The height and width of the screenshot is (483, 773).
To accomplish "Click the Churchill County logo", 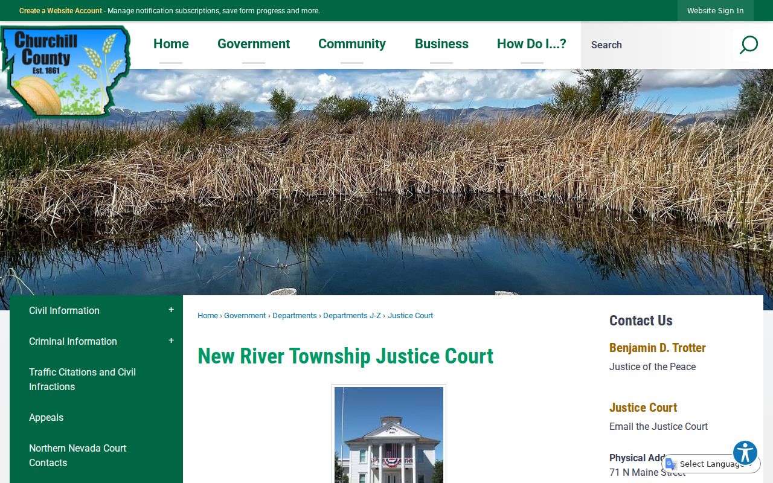I will pos(65,71).
